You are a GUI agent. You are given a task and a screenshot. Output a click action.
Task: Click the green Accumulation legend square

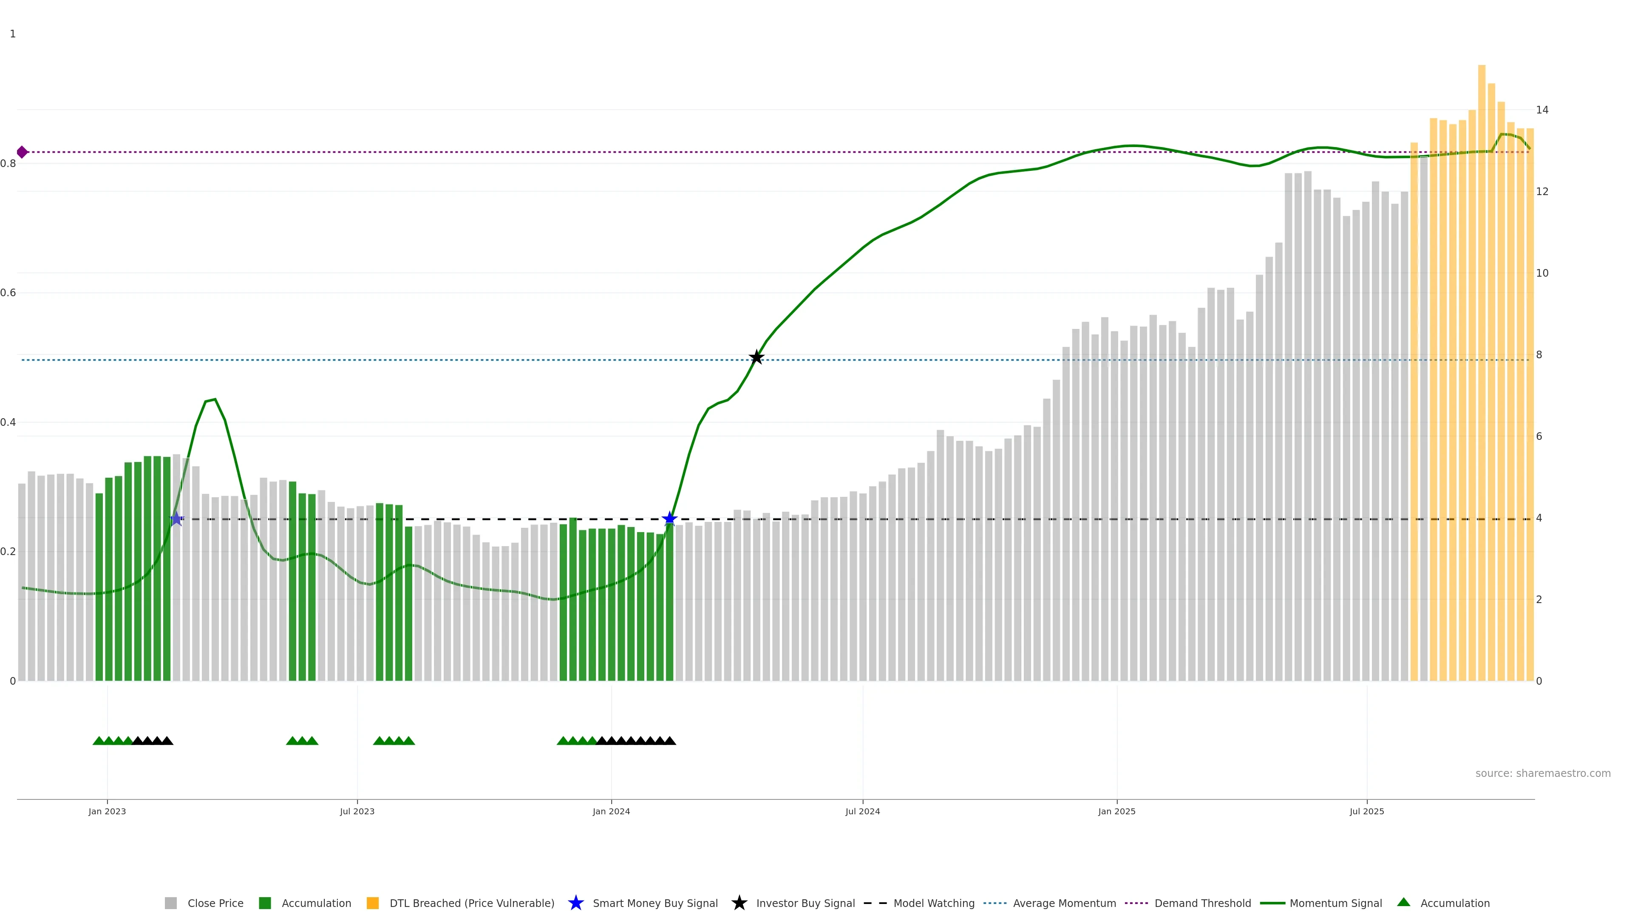265,903
